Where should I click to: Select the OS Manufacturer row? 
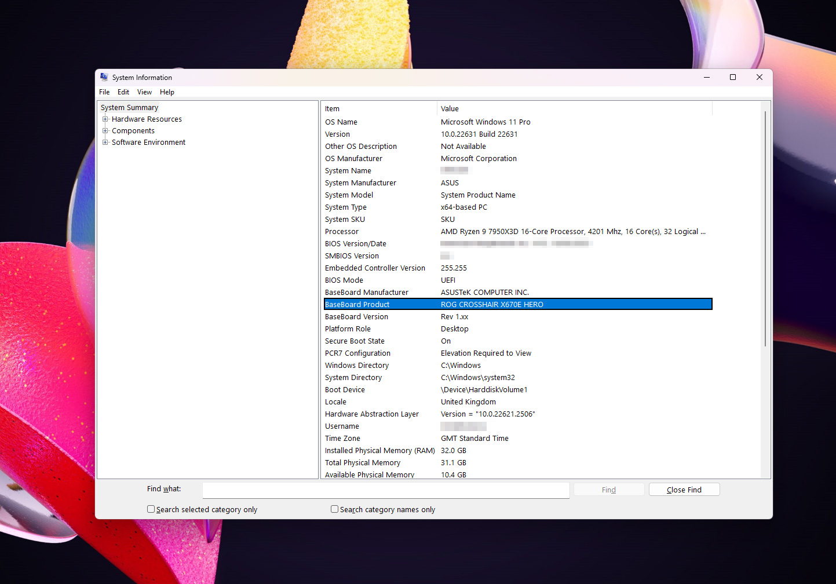click(517, 159)
